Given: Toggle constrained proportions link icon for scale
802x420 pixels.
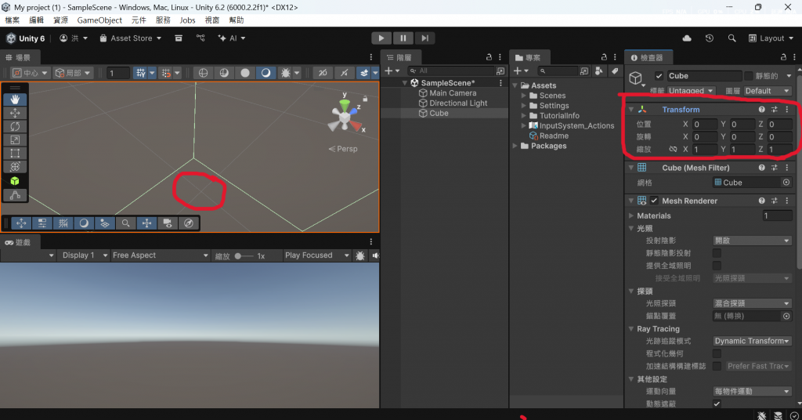Looking at the screenshot, I should [x=673, y=150].
